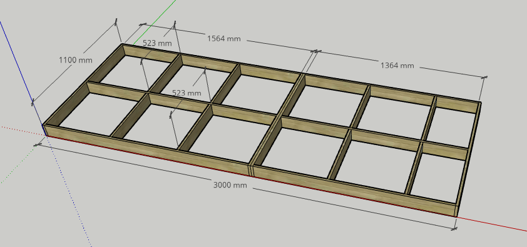Click the 3000 mm dimension right end arrow
The height and width of the screenshot is (247, 527).
click(x=454, y=228)
